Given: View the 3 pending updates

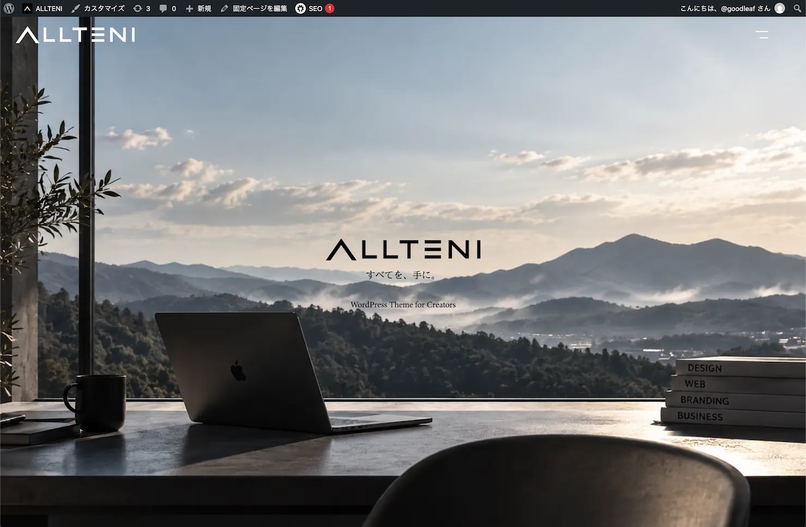Looking at the screenshot, I should [141, 9].
